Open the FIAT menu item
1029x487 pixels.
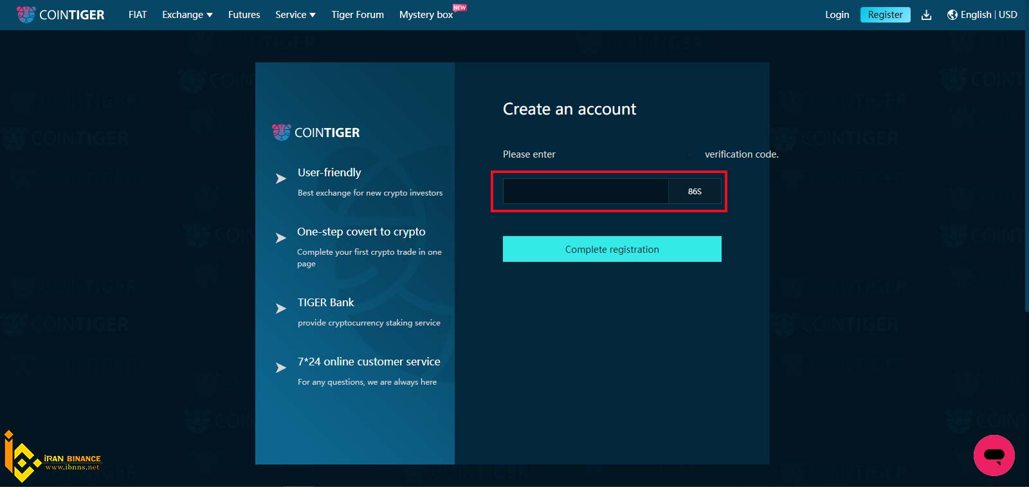(138, 15)
